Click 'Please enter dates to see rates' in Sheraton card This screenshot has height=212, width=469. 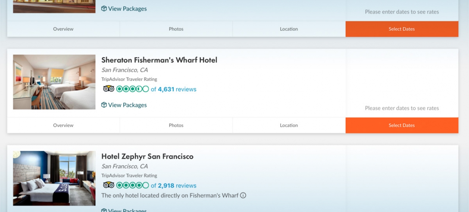[x=402, y=108]
